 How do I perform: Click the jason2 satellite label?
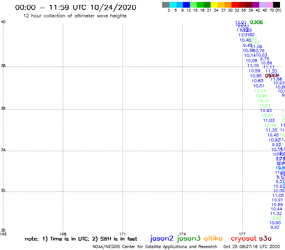tap(162, 238)
